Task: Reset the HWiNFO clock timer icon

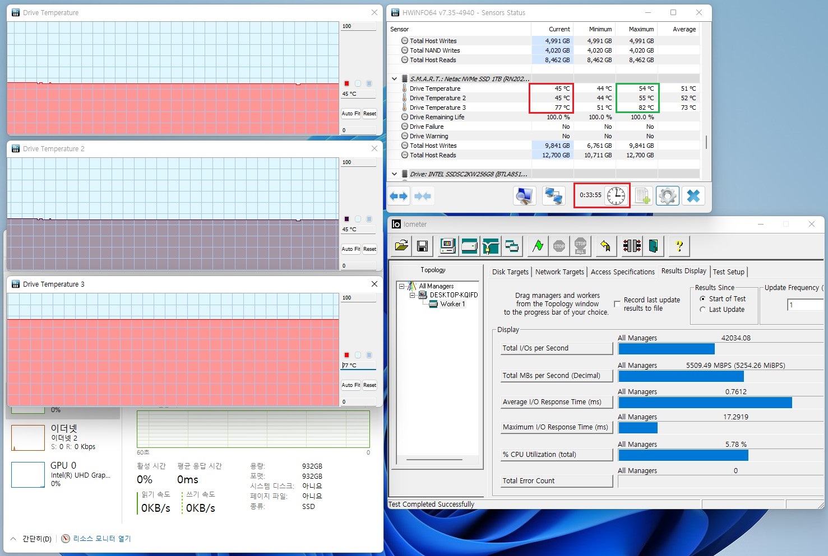Action: click(x=616, y=195)
